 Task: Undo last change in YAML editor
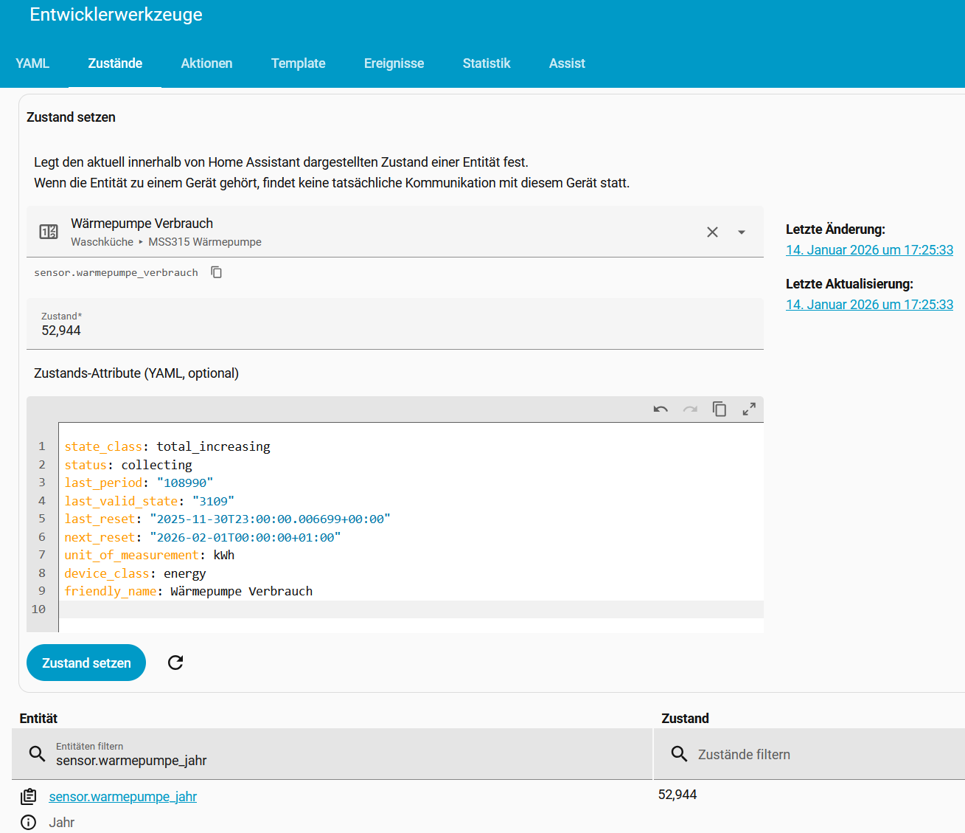pos(661,409)
